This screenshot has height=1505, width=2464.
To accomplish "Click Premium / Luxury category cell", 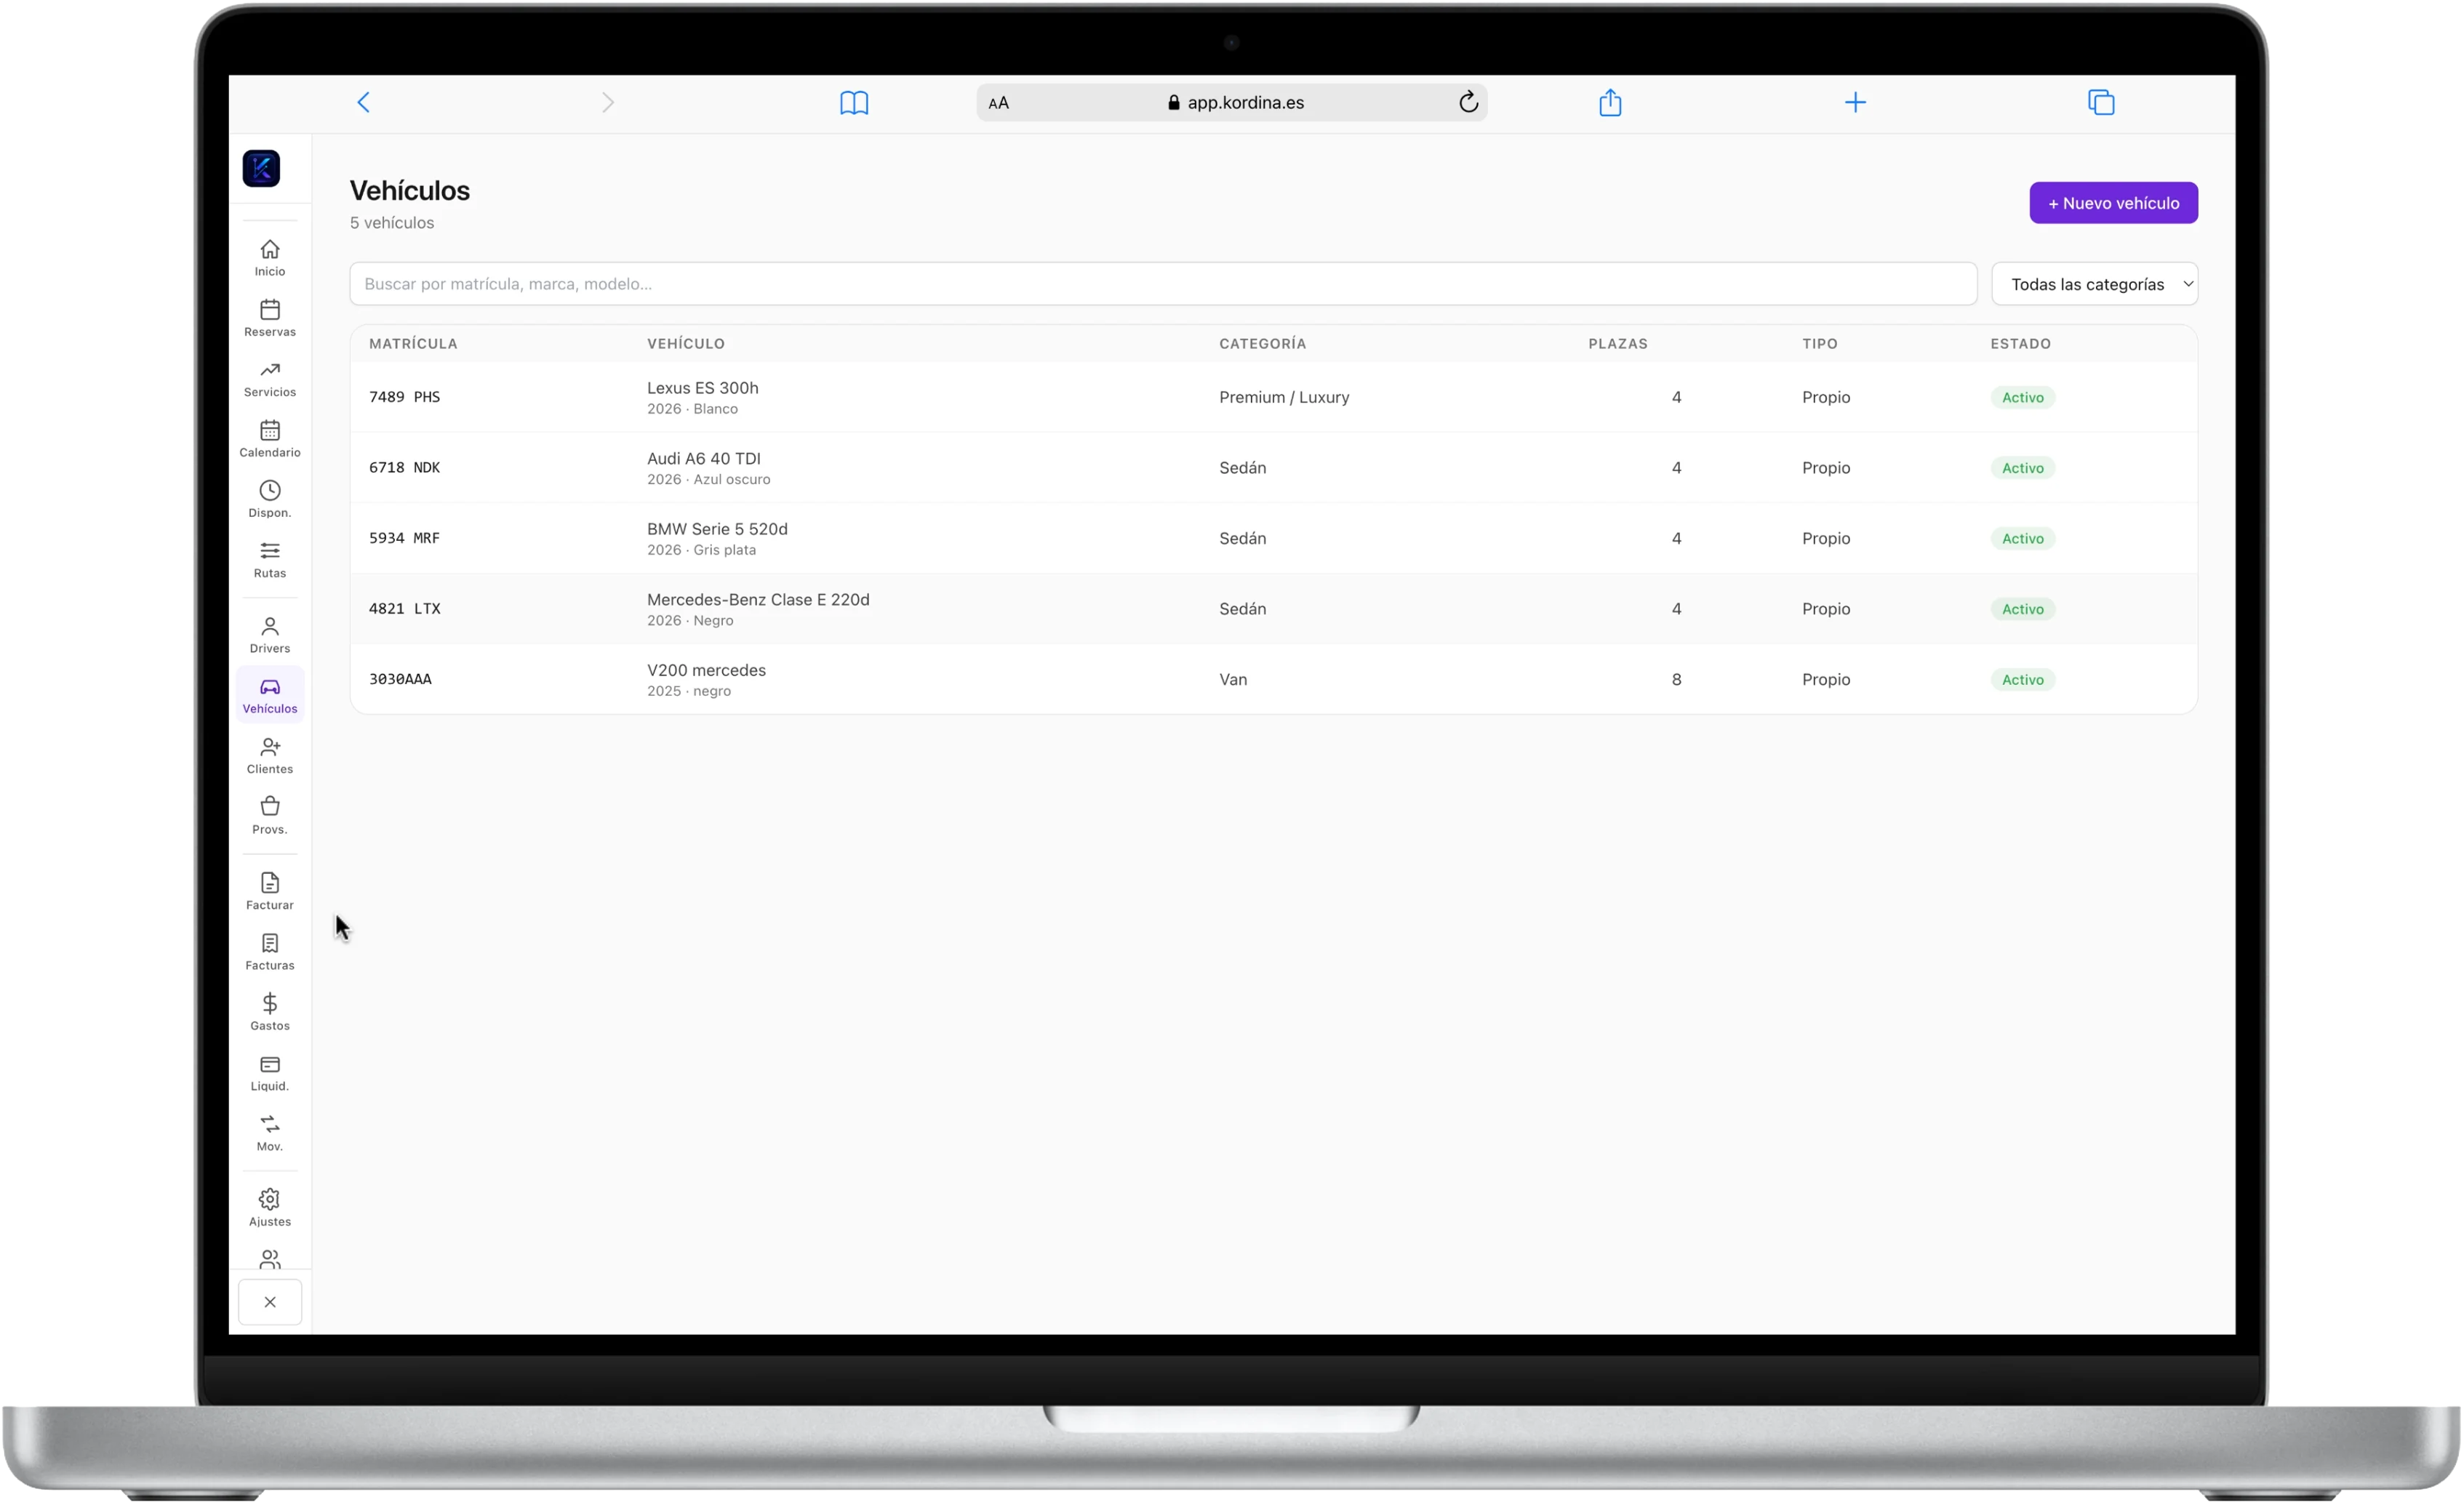I will [x=1284, y=397].
